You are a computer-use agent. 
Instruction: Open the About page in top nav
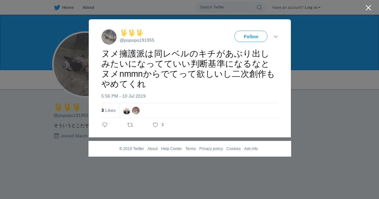tap(88, 8)
